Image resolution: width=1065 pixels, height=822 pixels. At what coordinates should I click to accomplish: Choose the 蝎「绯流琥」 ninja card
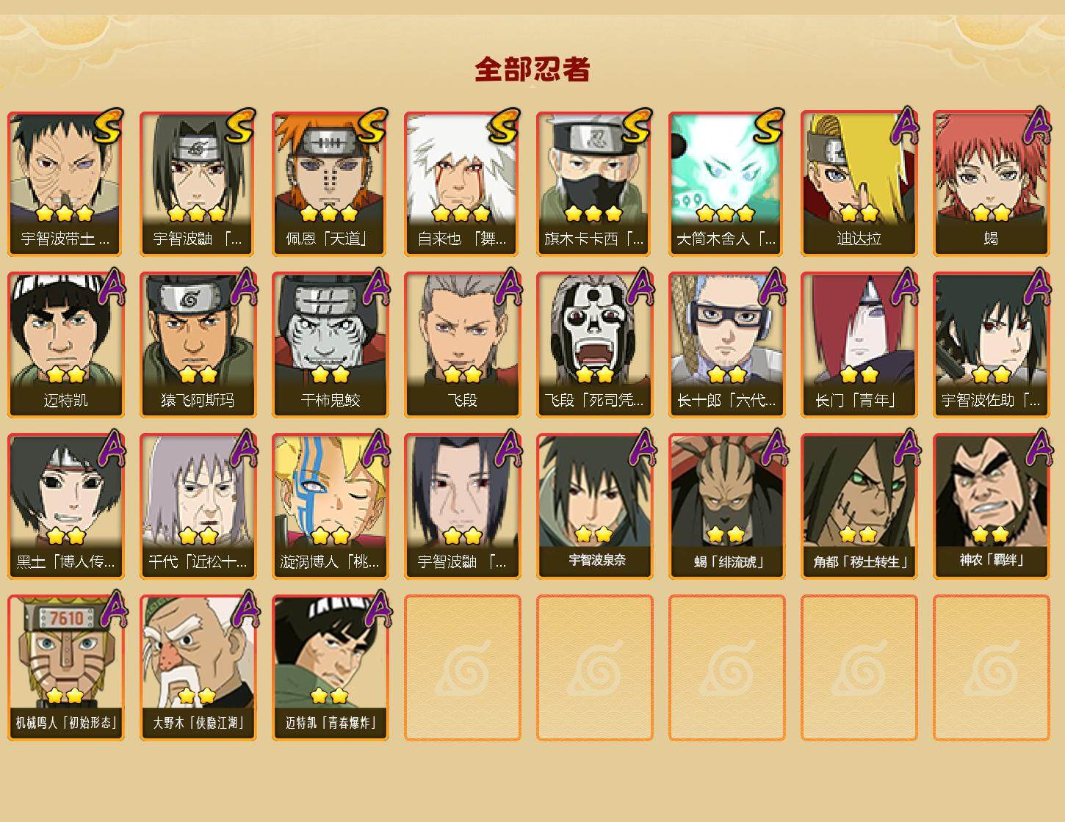[x=727, y=506]
